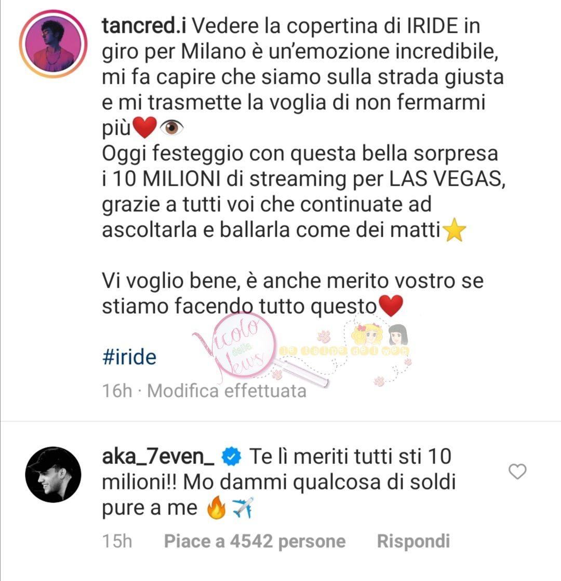Click the yellow star emoji after 'matti'

click(454, 230)
